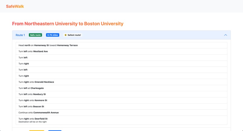This screenshot has height=131, width=243.
Task: Select step Turn right onto Emerald Necklace
Action: [x=121, y=82]
